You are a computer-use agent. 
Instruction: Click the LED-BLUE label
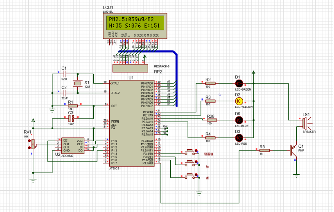tap(242, 126)
